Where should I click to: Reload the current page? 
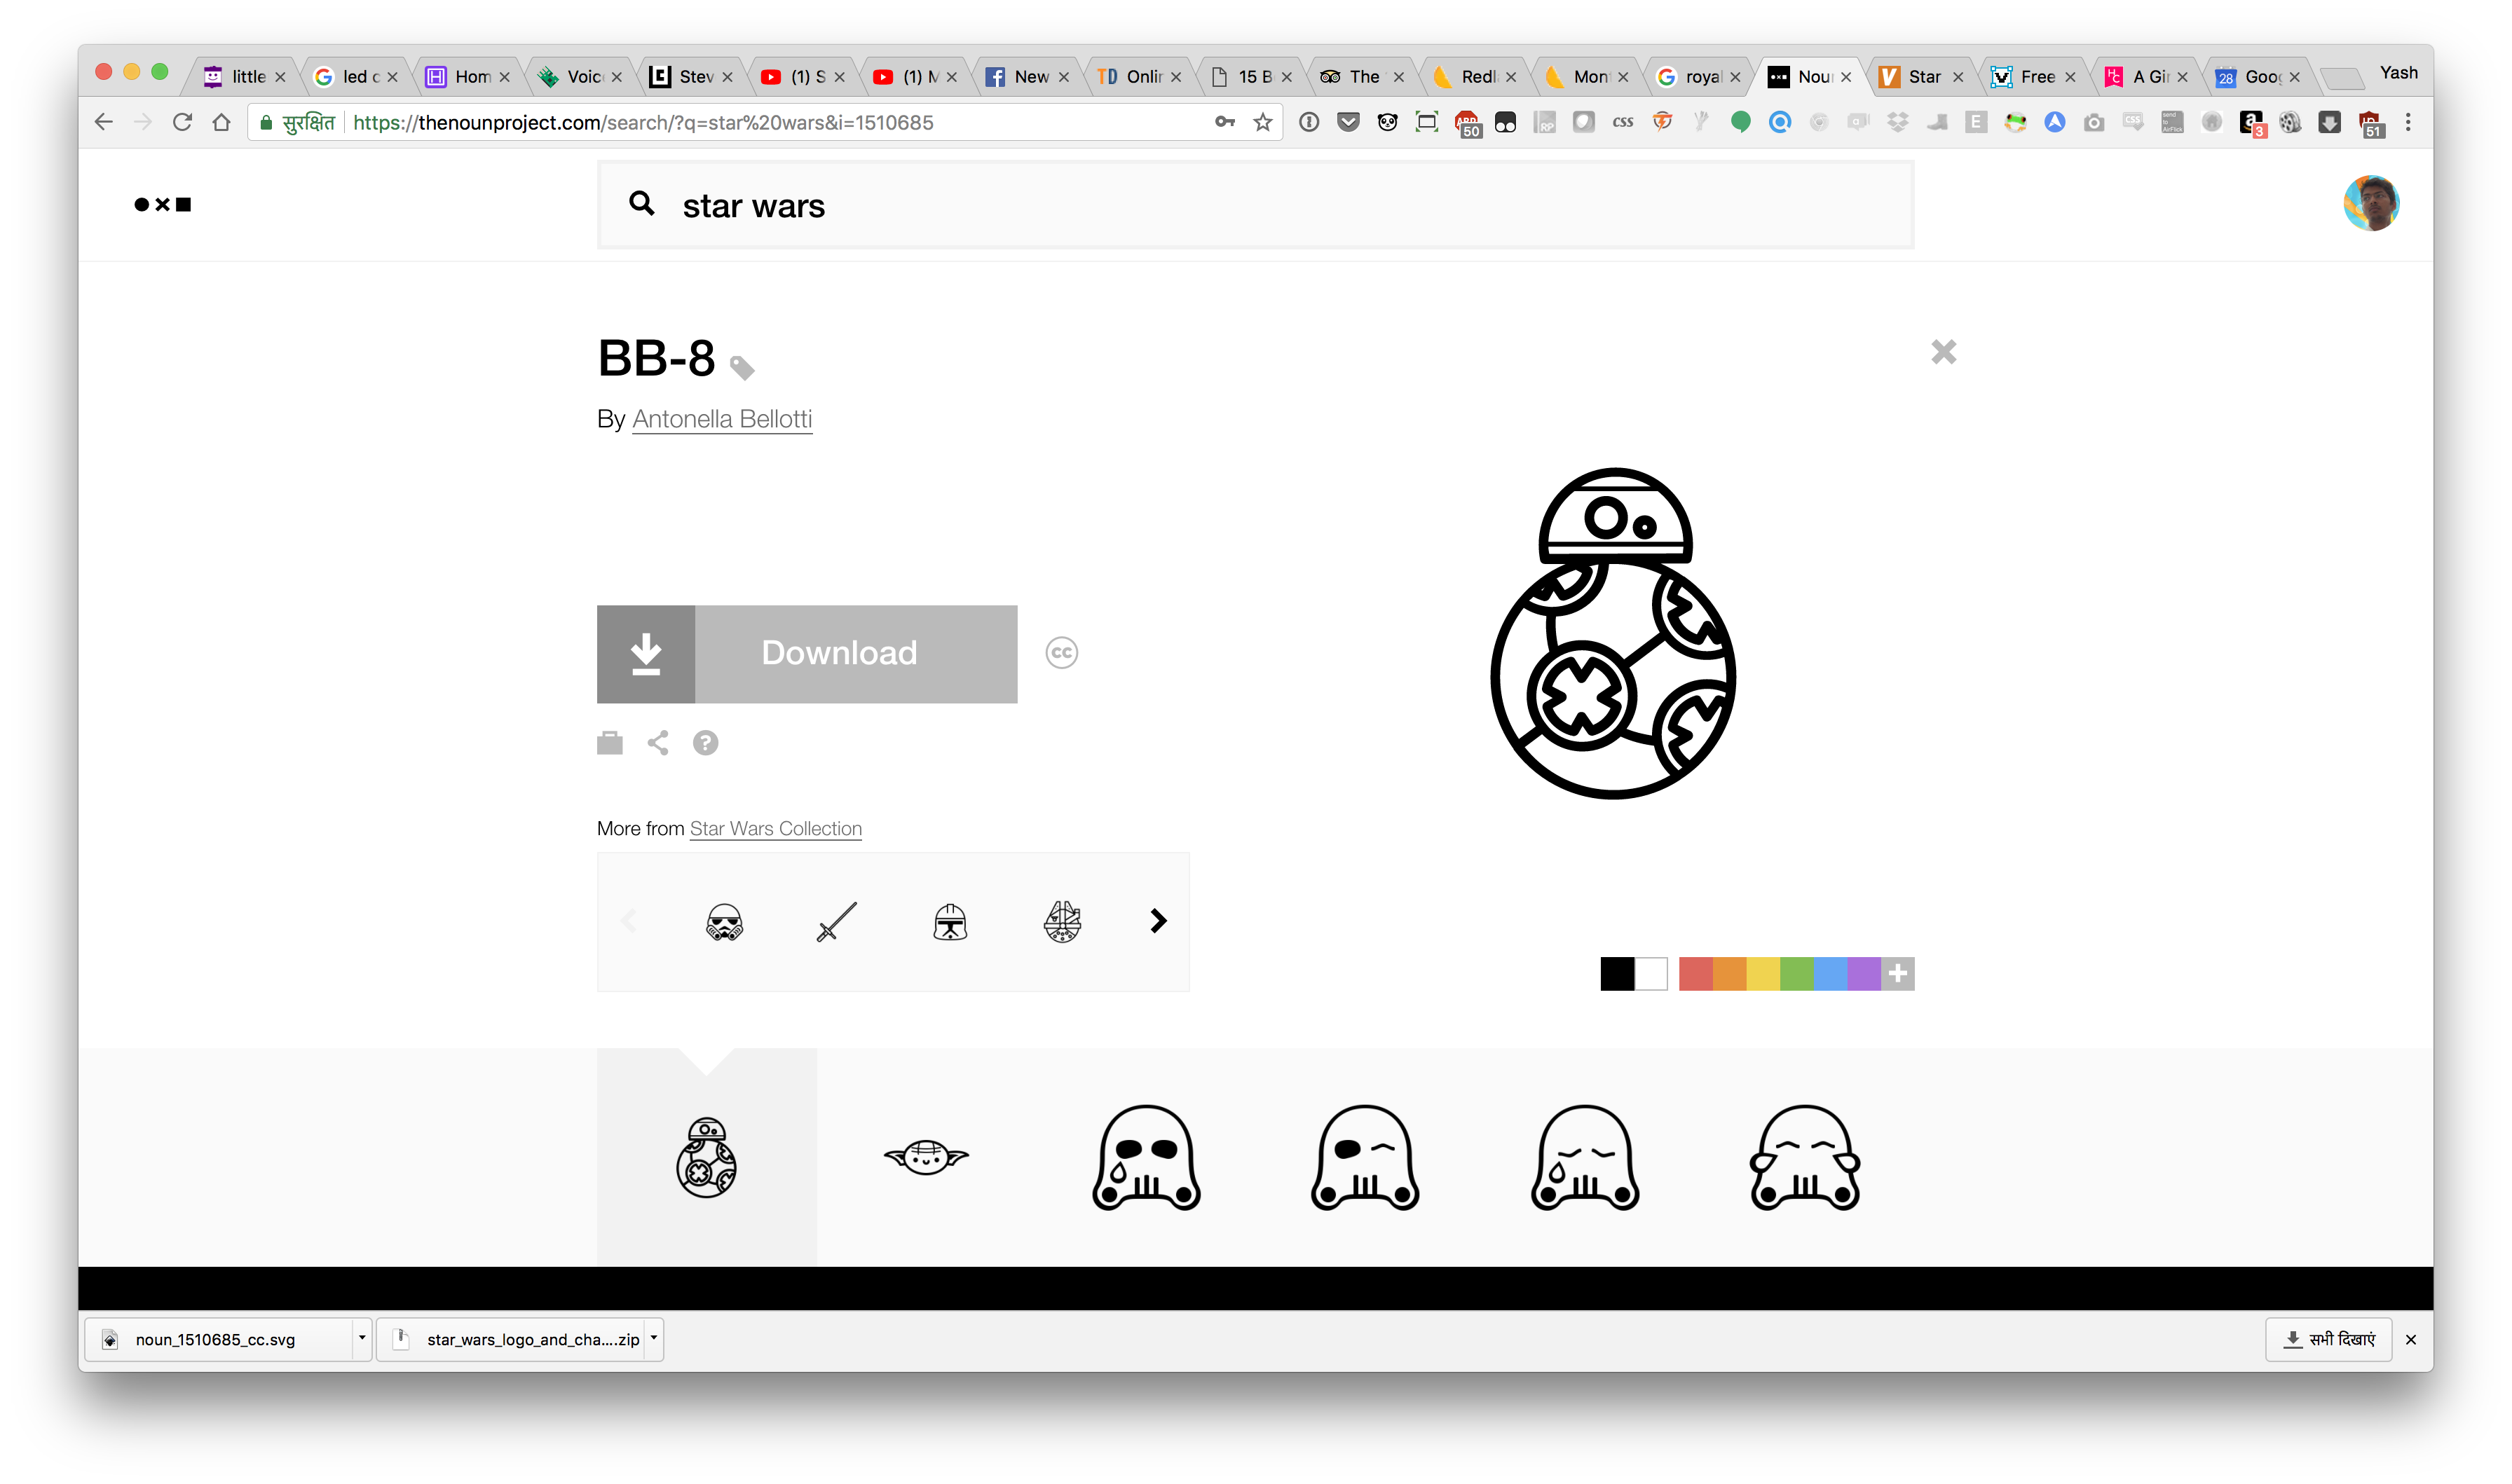[182, 122]
